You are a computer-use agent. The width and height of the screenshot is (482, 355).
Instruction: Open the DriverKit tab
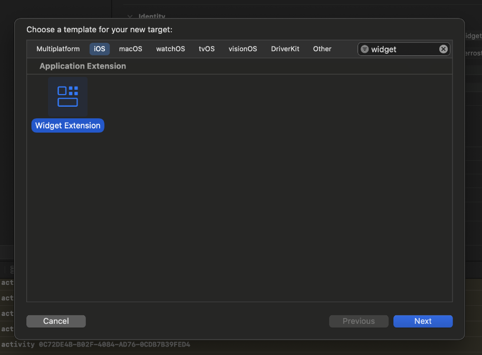pyautogui.click(x=285, y=49)
